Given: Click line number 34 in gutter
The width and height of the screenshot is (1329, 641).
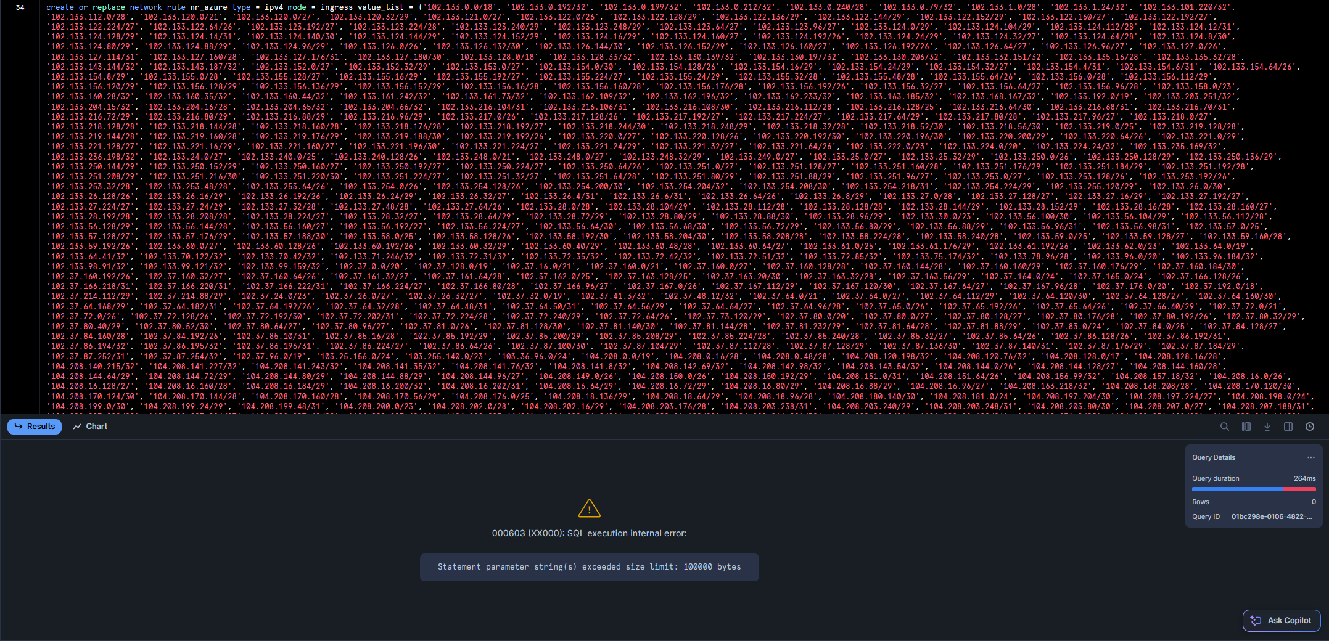Looking at the screenshot, I should 20,7.
